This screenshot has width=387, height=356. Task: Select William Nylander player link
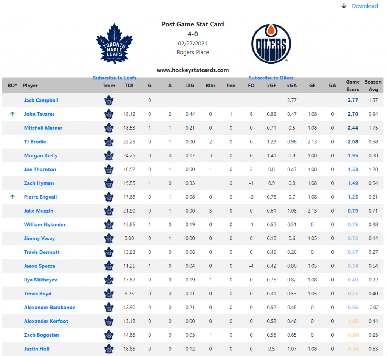pyautogui.click(x=45, y=225)
